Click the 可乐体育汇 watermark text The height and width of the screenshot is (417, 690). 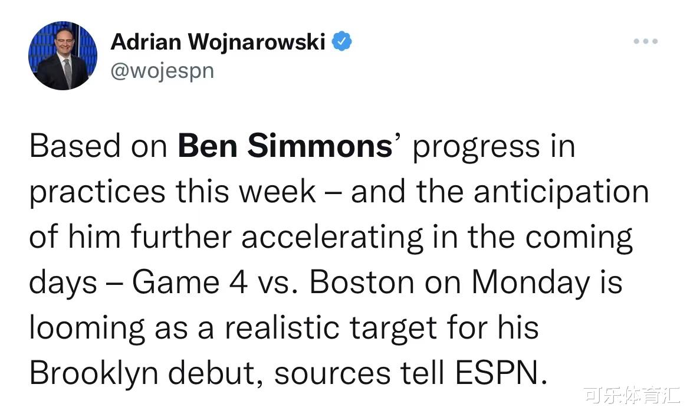(632, 395)
